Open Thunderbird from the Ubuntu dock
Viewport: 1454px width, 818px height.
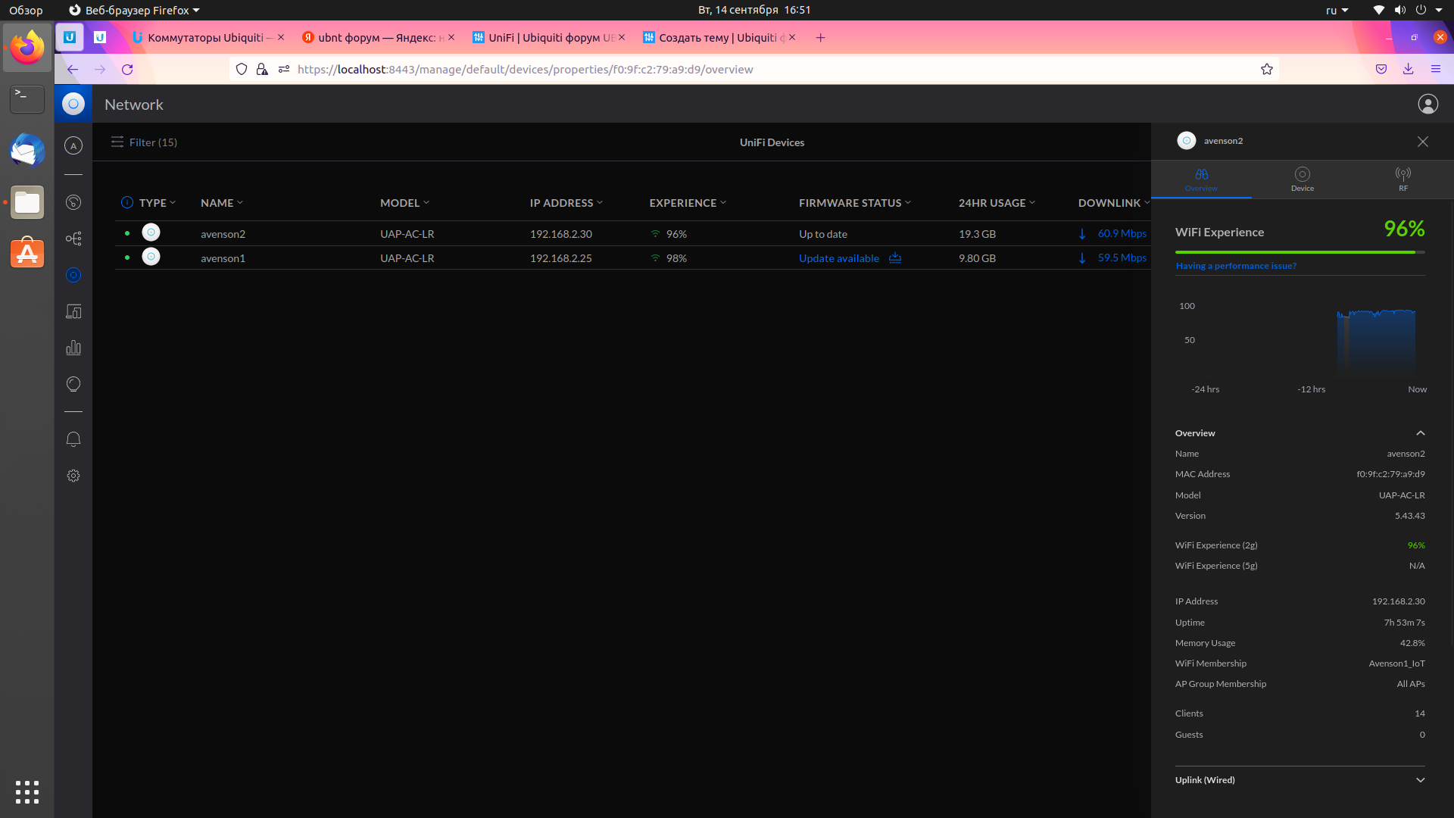pyautogui.click(x=27, y=151)
